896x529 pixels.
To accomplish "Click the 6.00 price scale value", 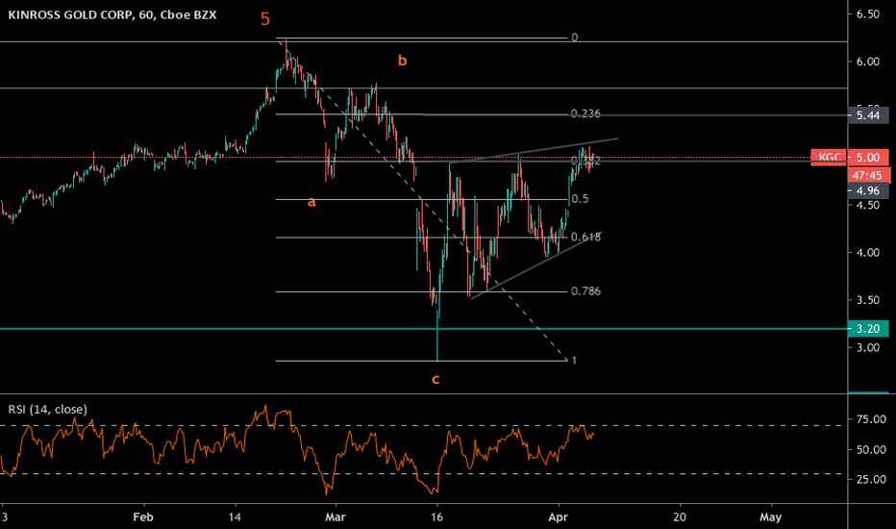I will [868, 62].
